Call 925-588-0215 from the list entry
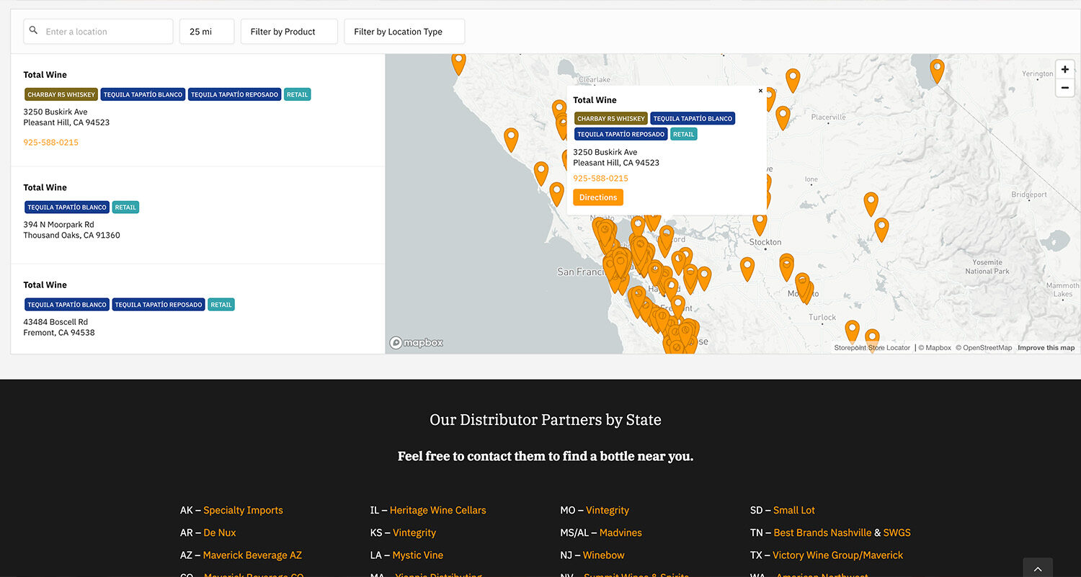The width and height of the screenshot is (1081, 577). pyautogui.click(x=51, y=143)
